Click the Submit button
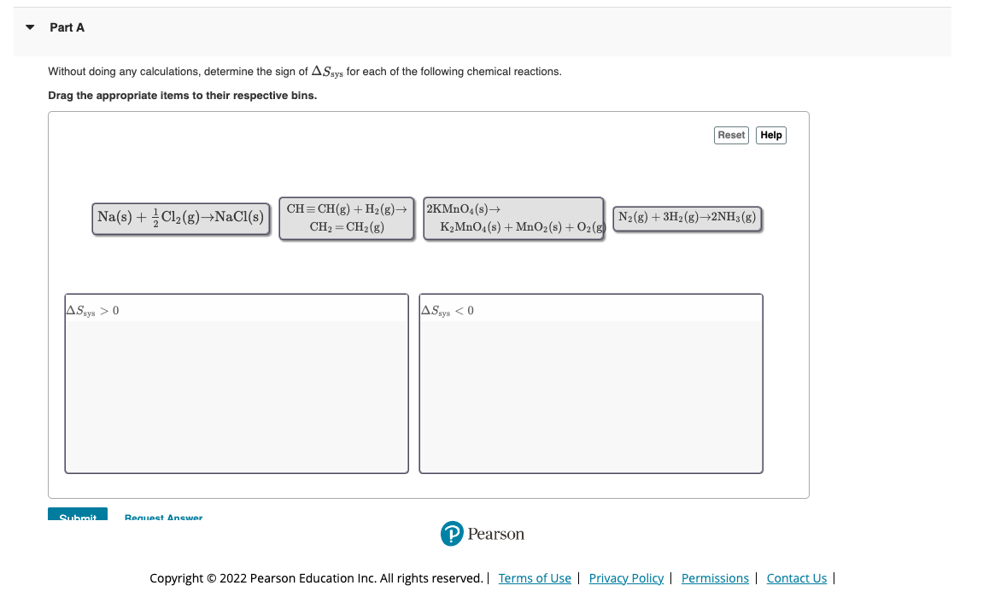The width and height of the screenshot is (995, 609). (x=77, y=517)
